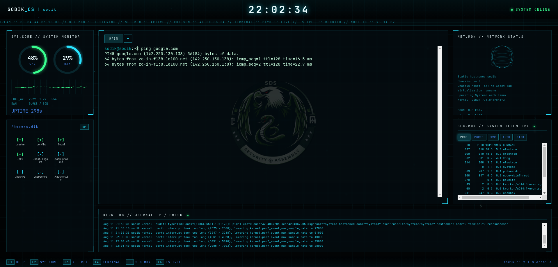The width and height of the screenshot is (558, 267).
Task: Click the SODIK_OS title logo
Action: (x=21, y=10)
